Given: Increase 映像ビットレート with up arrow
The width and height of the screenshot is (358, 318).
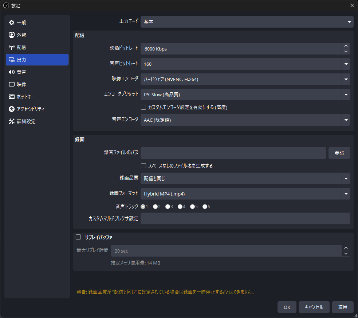Looking at the screenshot, I should coord(346,46).
